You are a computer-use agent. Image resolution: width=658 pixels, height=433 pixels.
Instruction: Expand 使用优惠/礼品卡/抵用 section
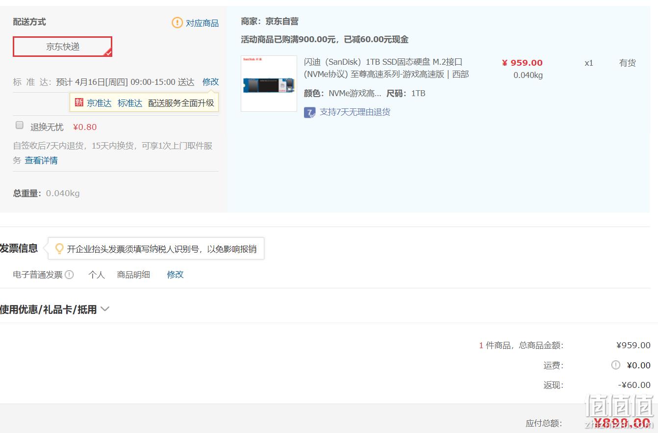[x=54, y=309]
